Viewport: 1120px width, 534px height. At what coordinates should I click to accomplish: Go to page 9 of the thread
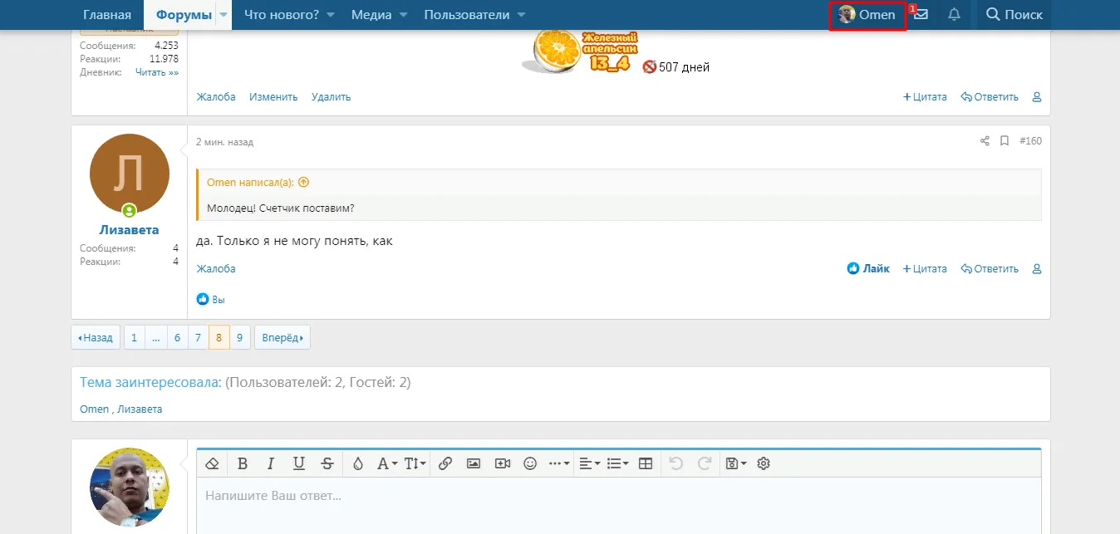click(x=239, y=338)
